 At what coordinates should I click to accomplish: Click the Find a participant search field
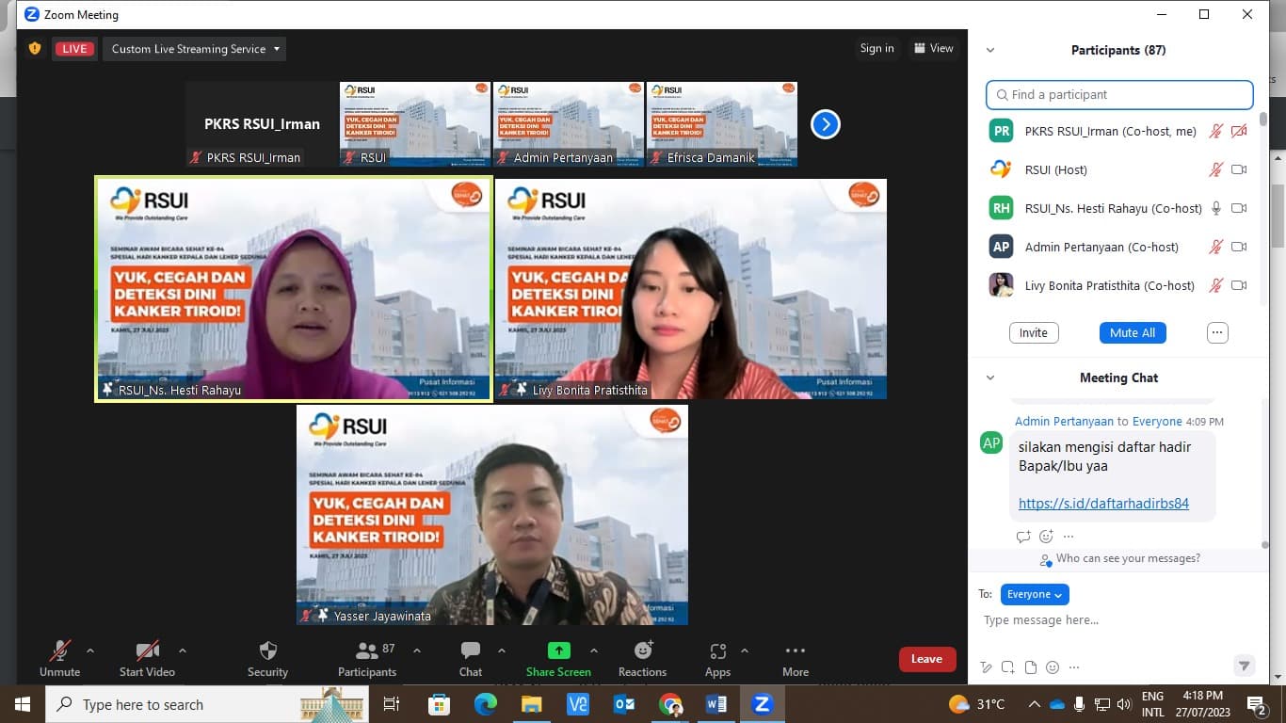[1119, 95]
